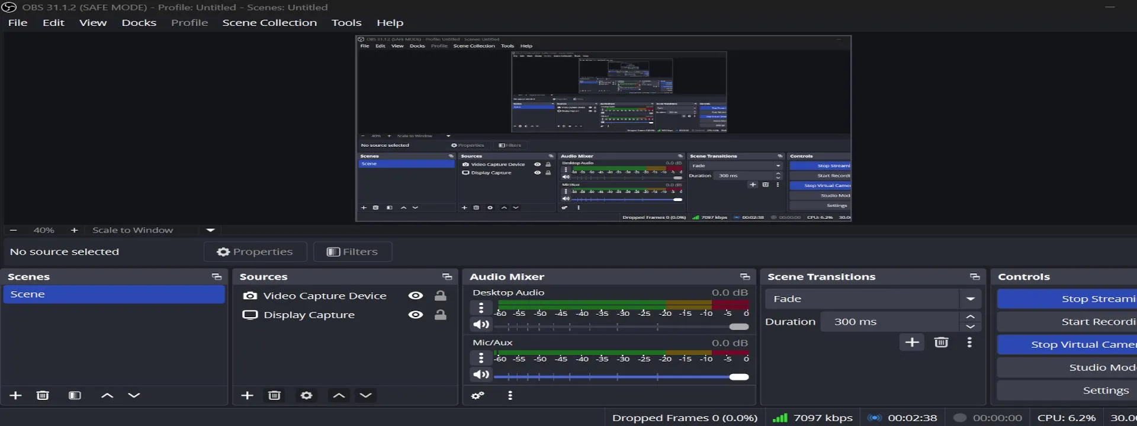Toggle Studio Mode button
This screenshot has height=426, width=1137.
tap(1067, 367)
